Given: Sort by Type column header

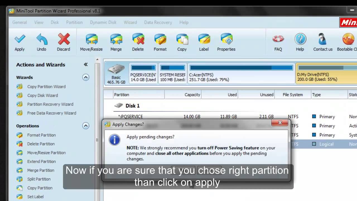Looking at the screenshot, I should tap(329, 95).
